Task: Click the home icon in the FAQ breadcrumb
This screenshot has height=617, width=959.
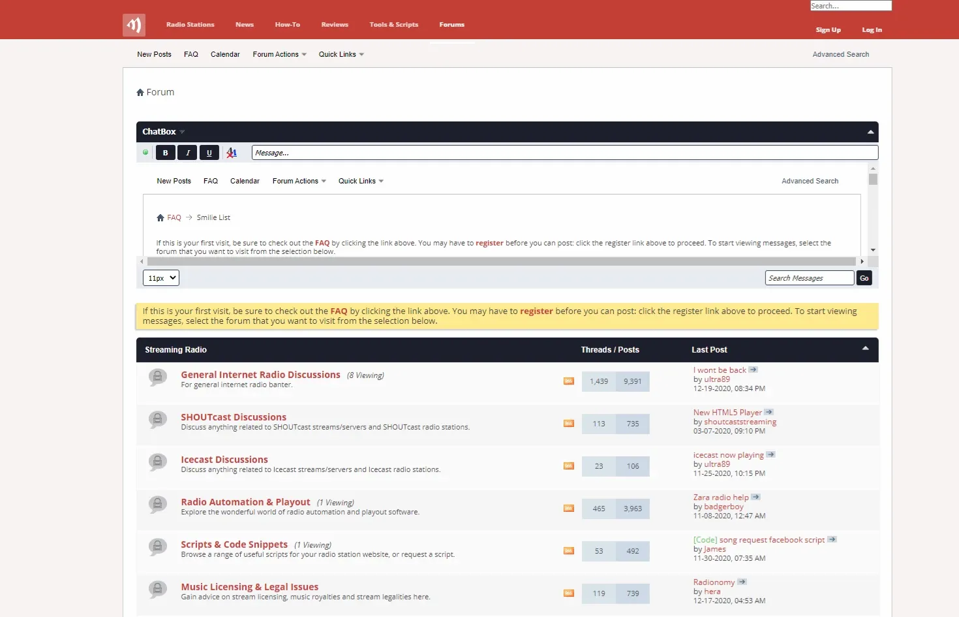Action: [160, 217]
